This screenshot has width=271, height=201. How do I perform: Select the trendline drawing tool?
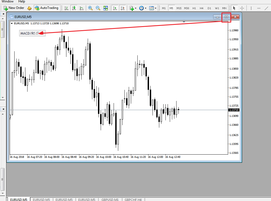click(266, 8)
